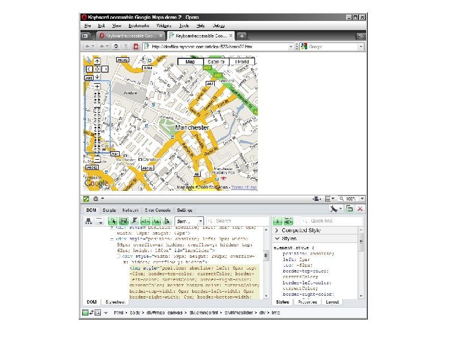The image size is (450, 337).
Task: Click the wand password button
Action: (x=126, y=46)
